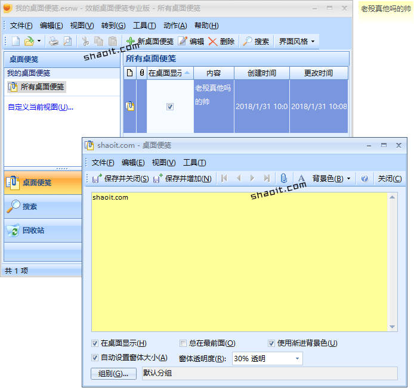Go to next note arrow icon
This screenshot has height=388, width=414.
(x=252, y=179)
